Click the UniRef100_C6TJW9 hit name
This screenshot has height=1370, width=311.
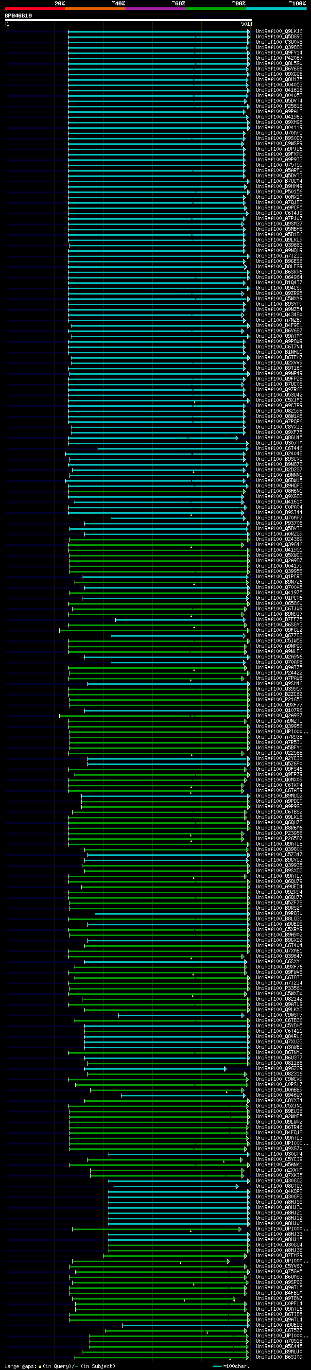pyautogui.click(x=279, y=609)
